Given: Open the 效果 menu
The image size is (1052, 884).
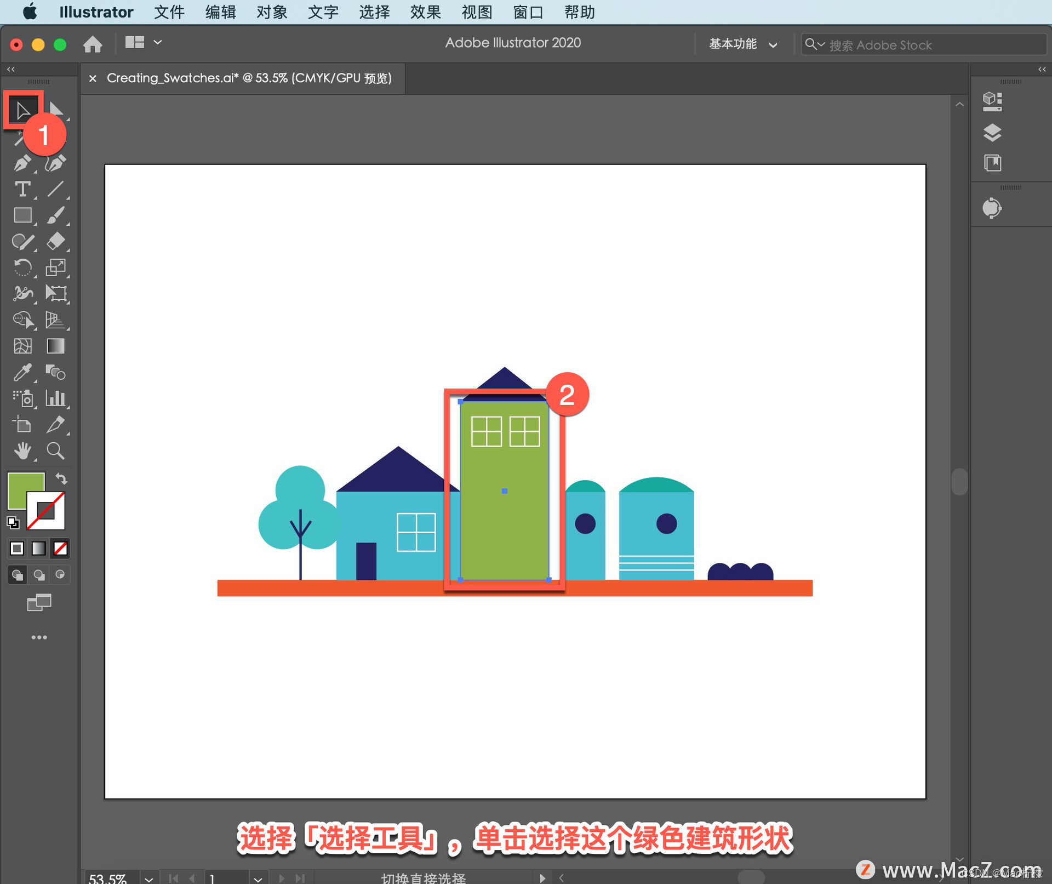Looking at the screenshot, I should [x=425, y=12].
